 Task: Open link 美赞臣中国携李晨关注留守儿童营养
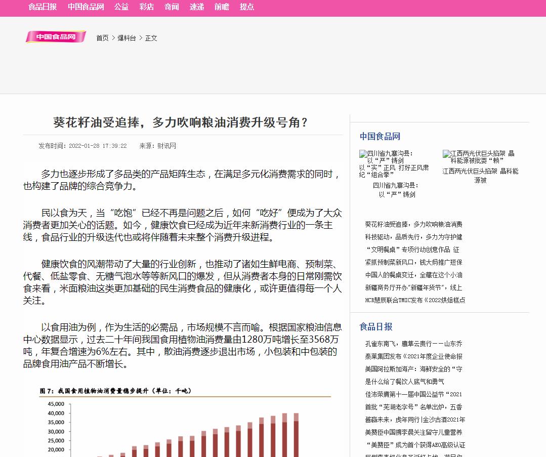(413, 432)
